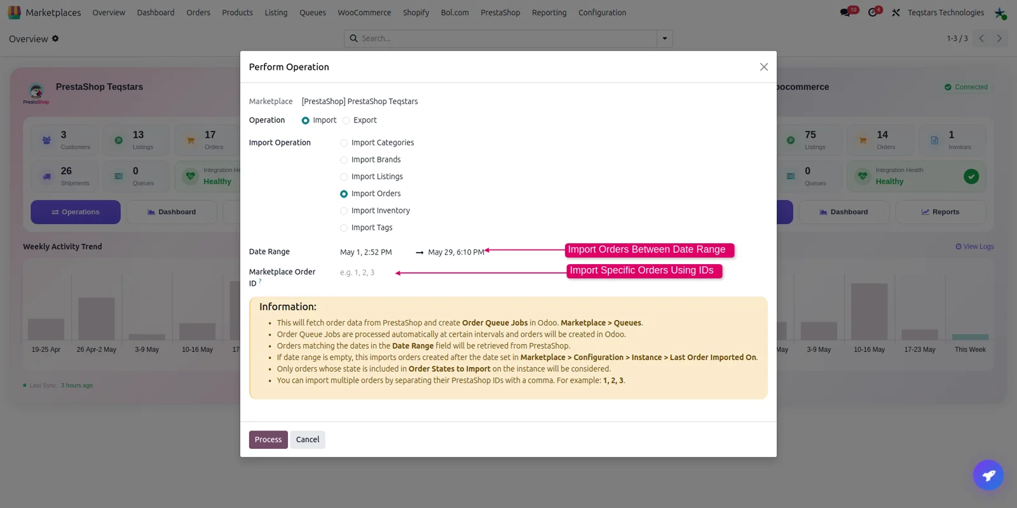Open the Queues menu

tap(313, 13)
